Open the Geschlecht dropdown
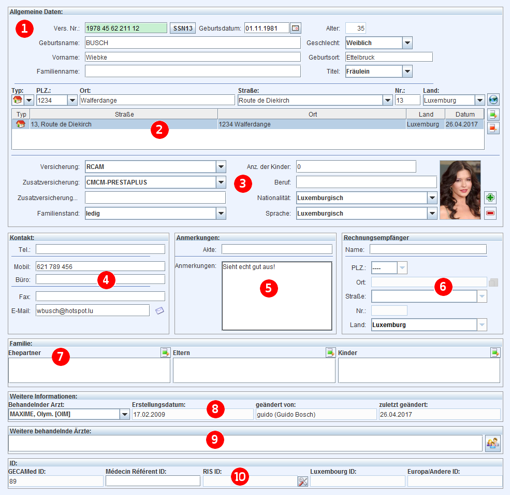 [x=407, y=43]
